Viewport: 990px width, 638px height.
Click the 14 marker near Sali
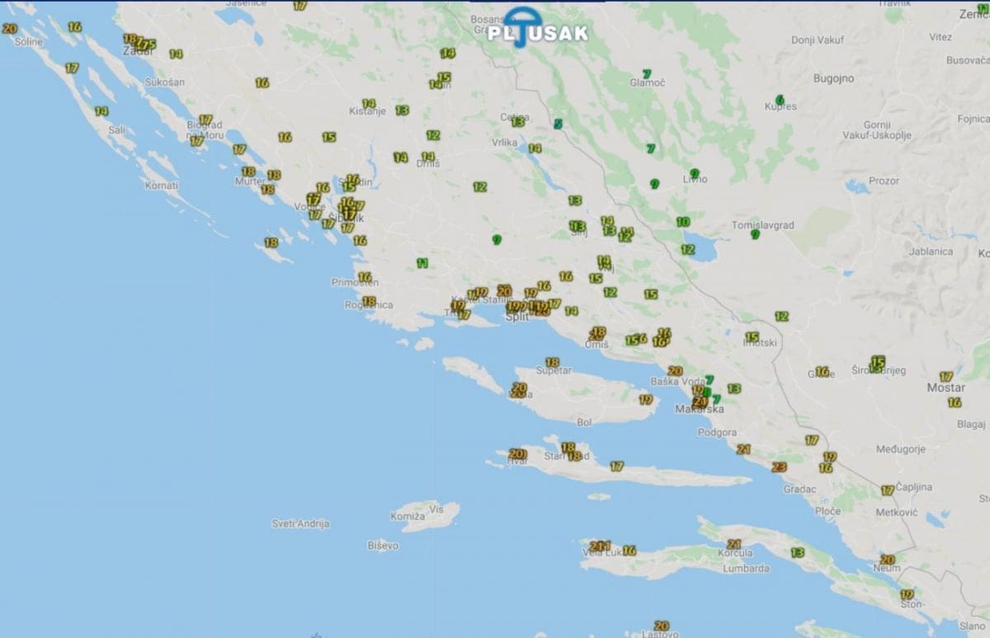pyautogui.click(x=101, y=111)
